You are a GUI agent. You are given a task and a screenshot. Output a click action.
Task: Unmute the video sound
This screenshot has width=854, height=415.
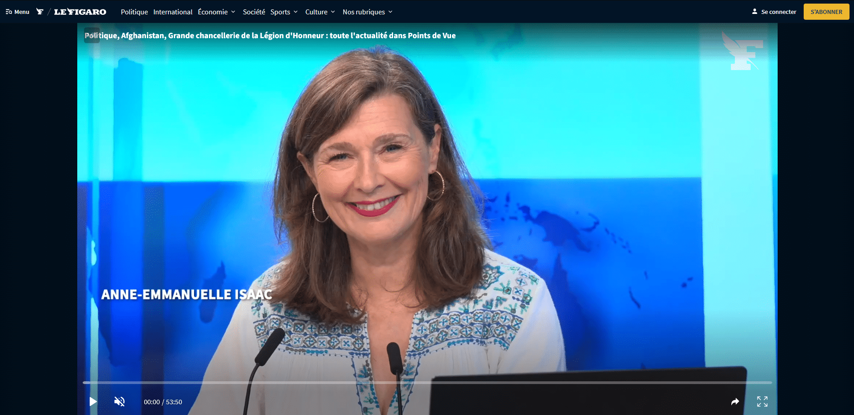[119, 402]
